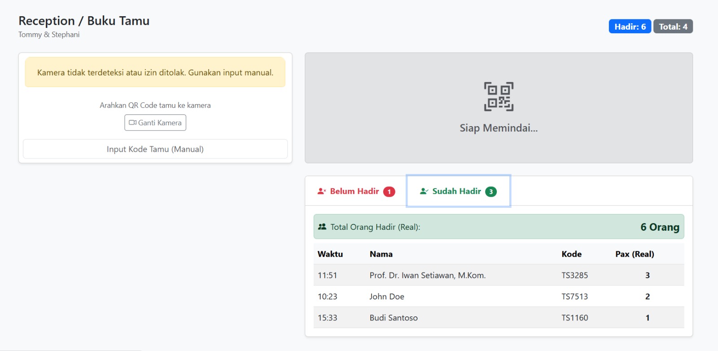Click guest code TS3285
This screenshot has width=718, height=351.
pyautogui.click(x=574, y=275)
